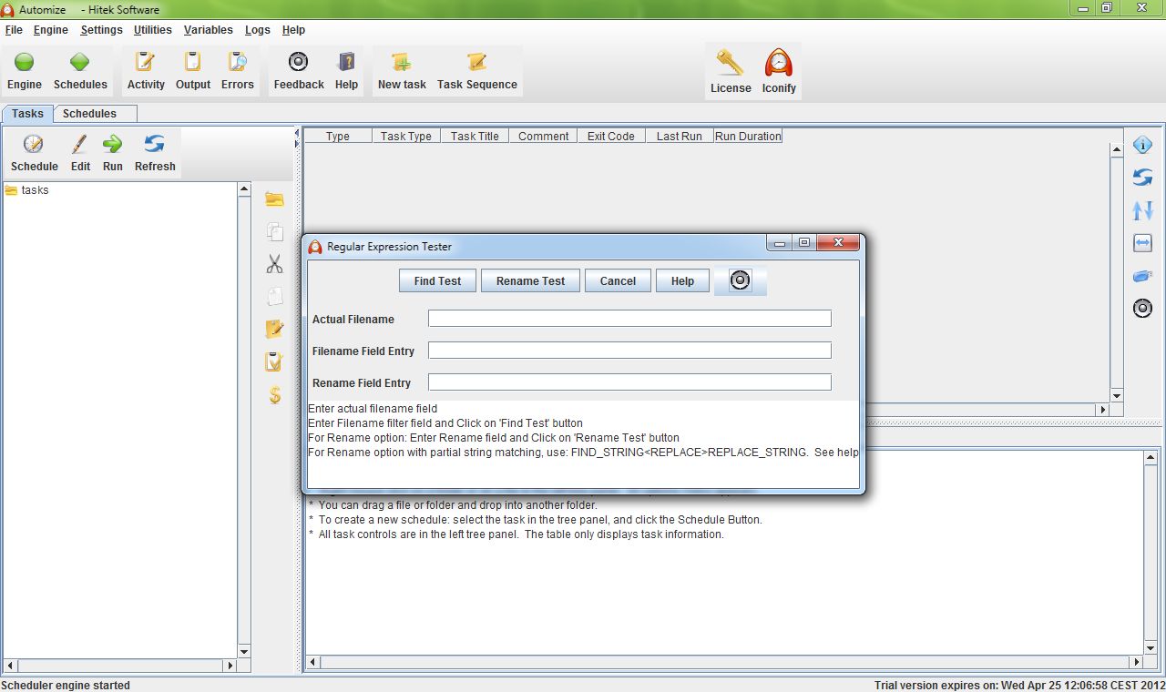Click the edit note icon in vertical toolbar
Screen dimensions: 1166x692
[274, 329]
